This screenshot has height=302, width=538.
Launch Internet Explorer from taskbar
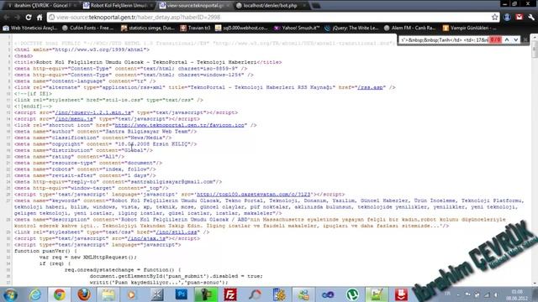34,294
